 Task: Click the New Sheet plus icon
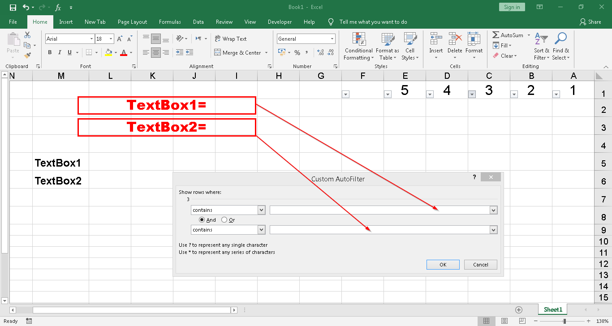tap(519, 310)
